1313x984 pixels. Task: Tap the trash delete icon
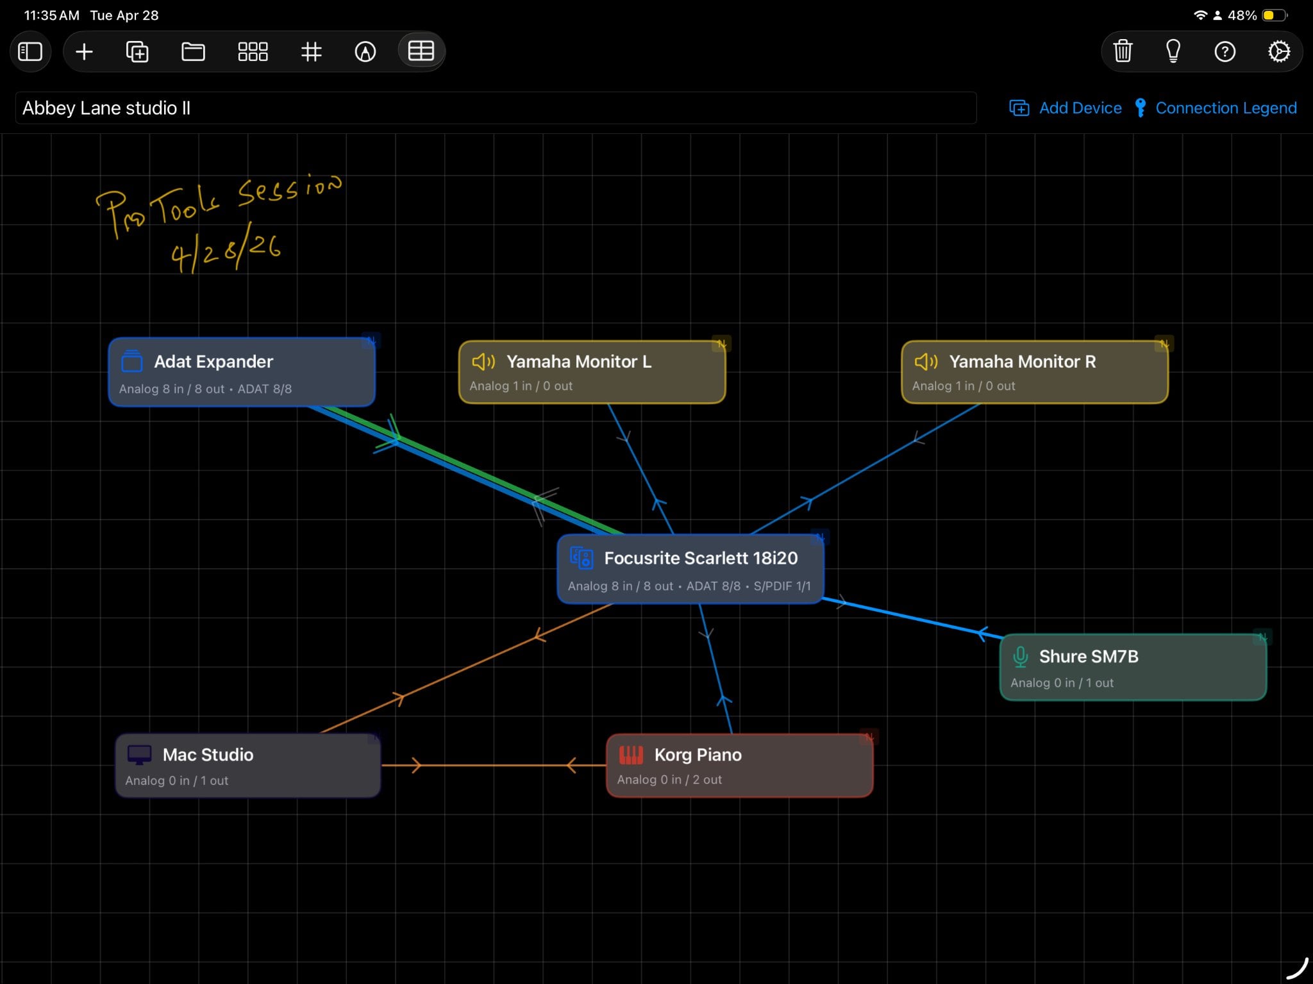[x=1123, y=51]
